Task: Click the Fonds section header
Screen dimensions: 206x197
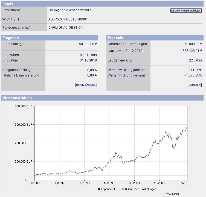Action: click(102, 4)
